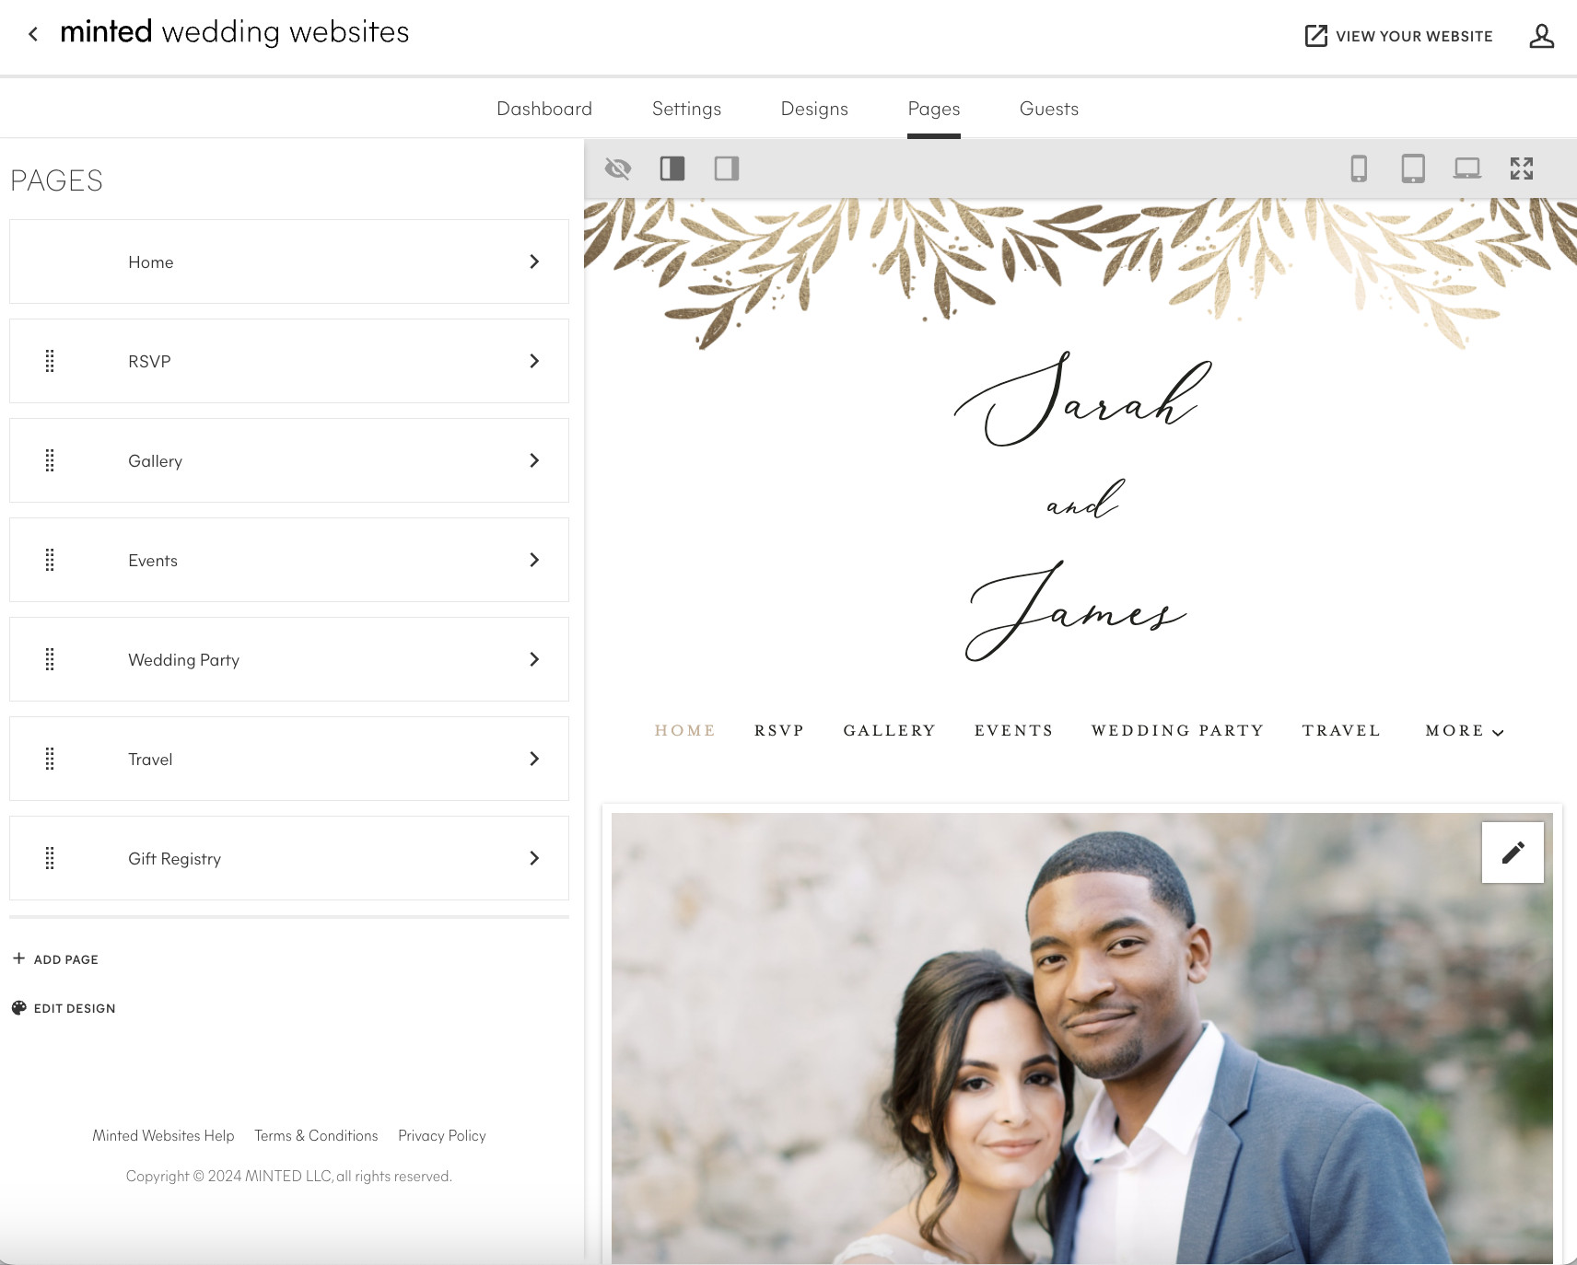Screen dimensions: 1577x1265
Task: Open Edit Design palette option
Action: [x=64, y=1008]
